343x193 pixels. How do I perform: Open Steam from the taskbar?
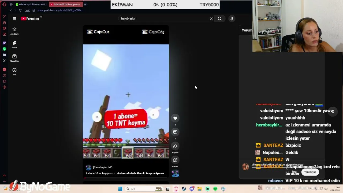[x=184, y=189]
